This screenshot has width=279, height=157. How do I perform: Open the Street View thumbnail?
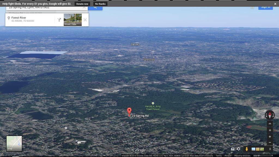72,20
